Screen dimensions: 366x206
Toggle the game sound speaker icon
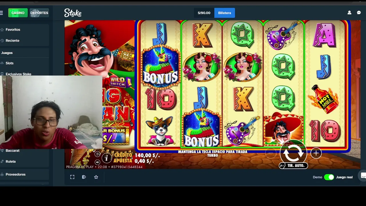tap(97, 162)
